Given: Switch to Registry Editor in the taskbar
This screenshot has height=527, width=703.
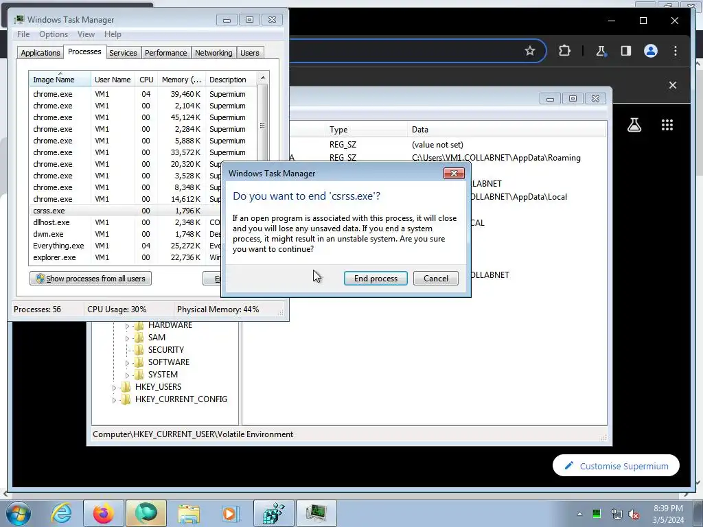Looking at the screenshot, I should click(x=273, y=513).
